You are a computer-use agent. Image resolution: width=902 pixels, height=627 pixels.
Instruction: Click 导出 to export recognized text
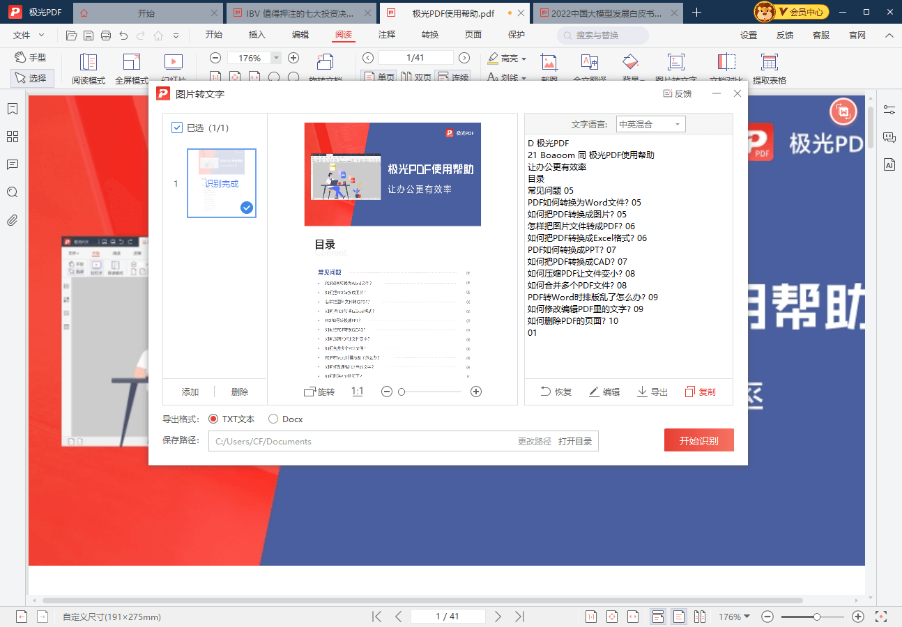pyautogui.click(x=652, y=392)
